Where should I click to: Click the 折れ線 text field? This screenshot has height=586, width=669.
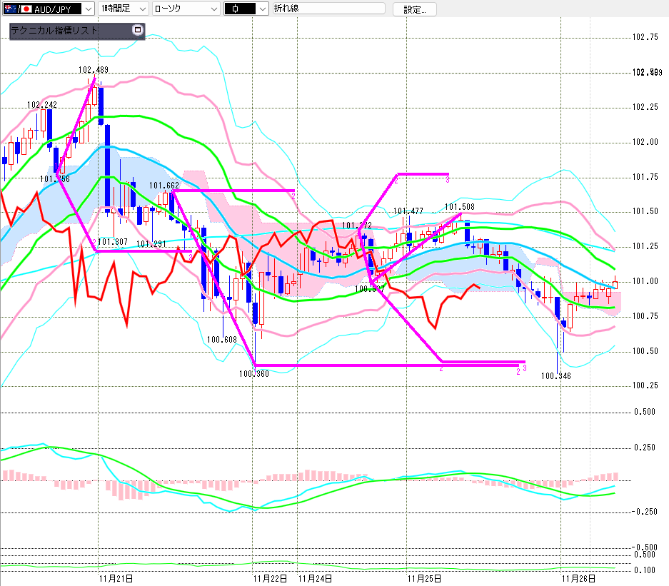coord(328,9)
